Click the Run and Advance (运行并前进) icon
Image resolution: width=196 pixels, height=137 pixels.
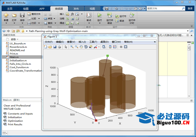(x=109, y=15)
